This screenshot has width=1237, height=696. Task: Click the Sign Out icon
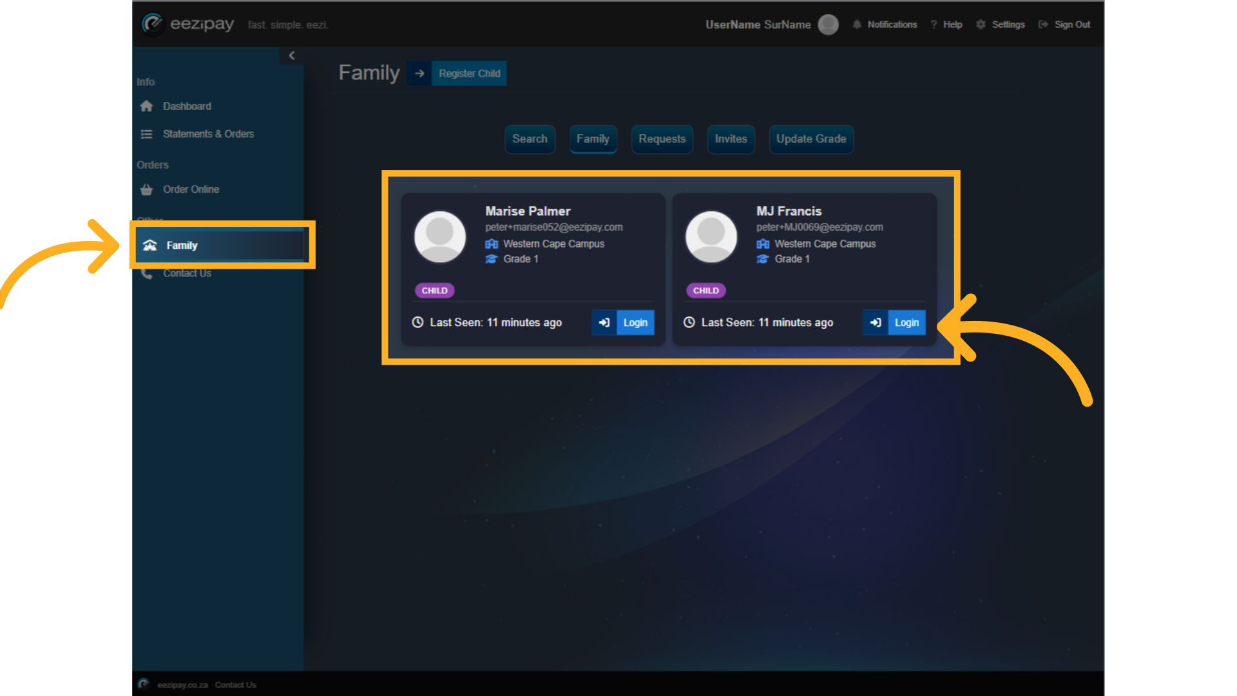[x=1043, y=24]
